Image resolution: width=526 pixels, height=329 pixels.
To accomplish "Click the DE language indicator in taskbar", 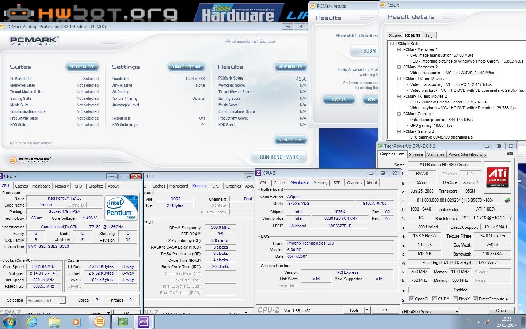I will pyautogui.click(x=468, y=321).
